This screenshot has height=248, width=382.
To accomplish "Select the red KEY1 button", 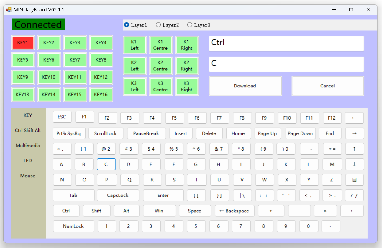I will point(23,42).
